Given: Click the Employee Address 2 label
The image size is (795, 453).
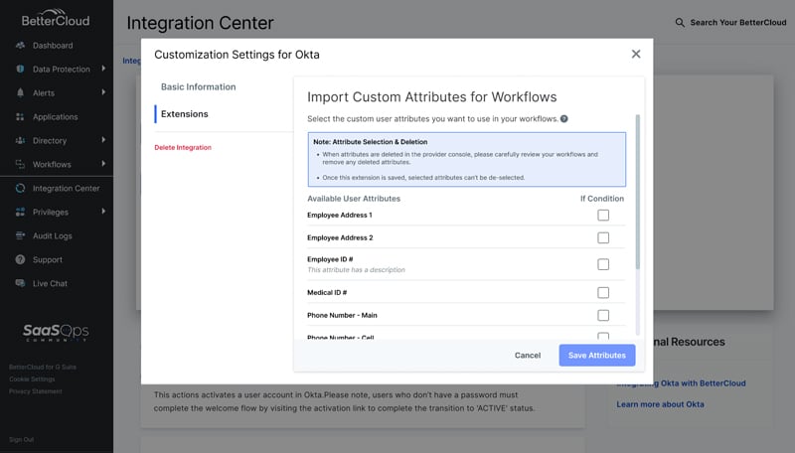Looking at the screenshot, I should [340, 237].
